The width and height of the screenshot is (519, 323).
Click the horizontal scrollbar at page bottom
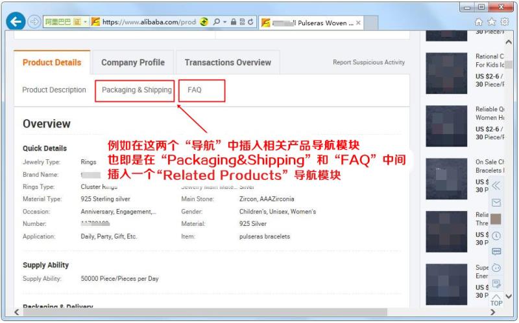click(205, 312)
